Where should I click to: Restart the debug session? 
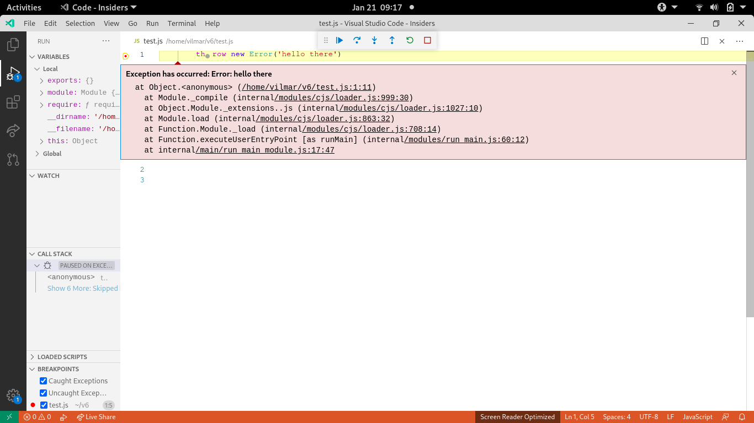tap(409, 40)
